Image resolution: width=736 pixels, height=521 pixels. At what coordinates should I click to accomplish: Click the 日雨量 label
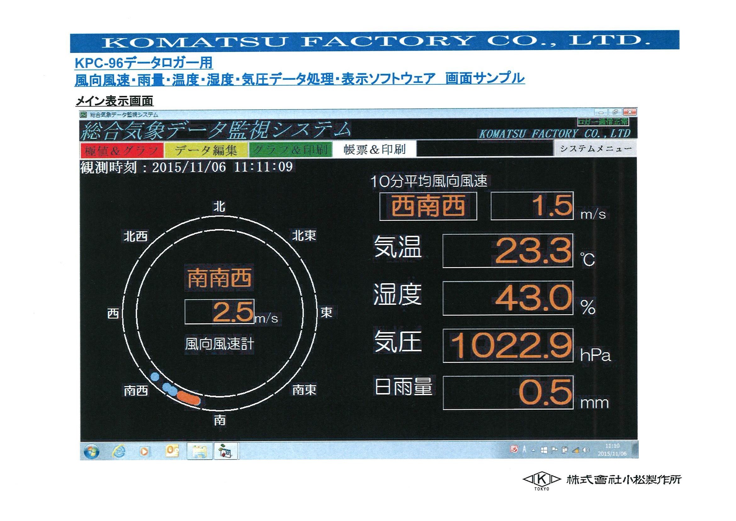point(404,387)
